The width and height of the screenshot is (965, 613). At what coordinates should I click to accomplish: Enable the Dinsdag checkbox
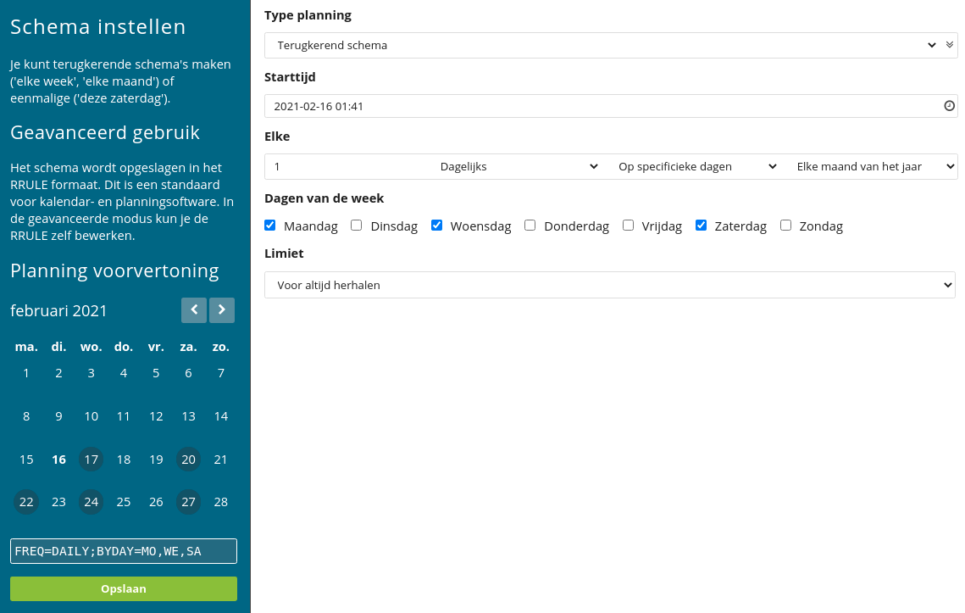[357, 226]
